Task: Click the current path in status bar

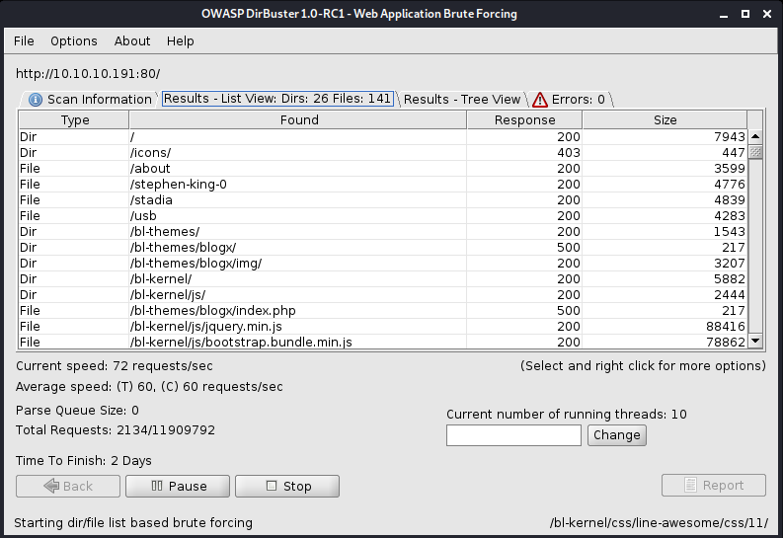Action: pyautogui.click(x=659, y=523)
